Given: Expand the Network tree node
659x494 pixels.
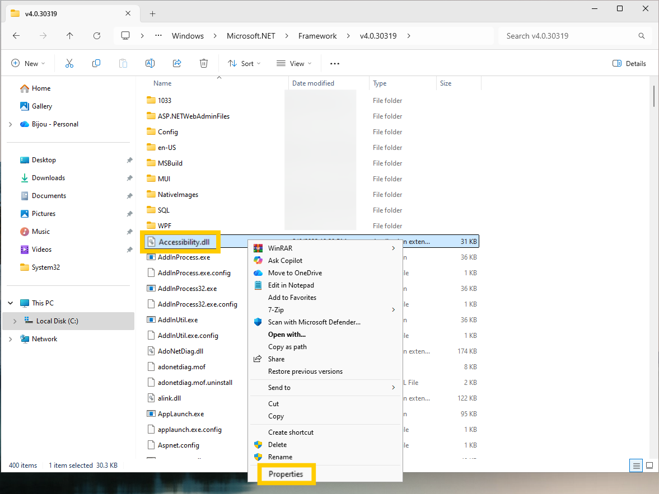Looking at the screenshot, I should coord(11,339).
